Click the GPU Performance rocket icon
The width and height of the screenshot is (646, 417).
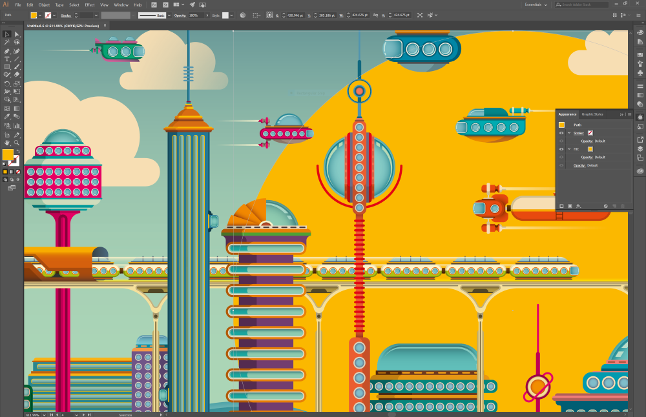click(193, 5)
